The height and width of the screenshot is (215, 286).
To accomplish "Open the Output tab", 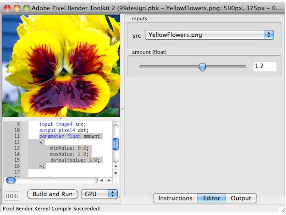I will (x=241, y=198).
